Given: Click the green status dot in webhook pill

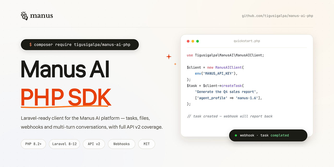Looking at the screenshot, I should coord(236,135).
